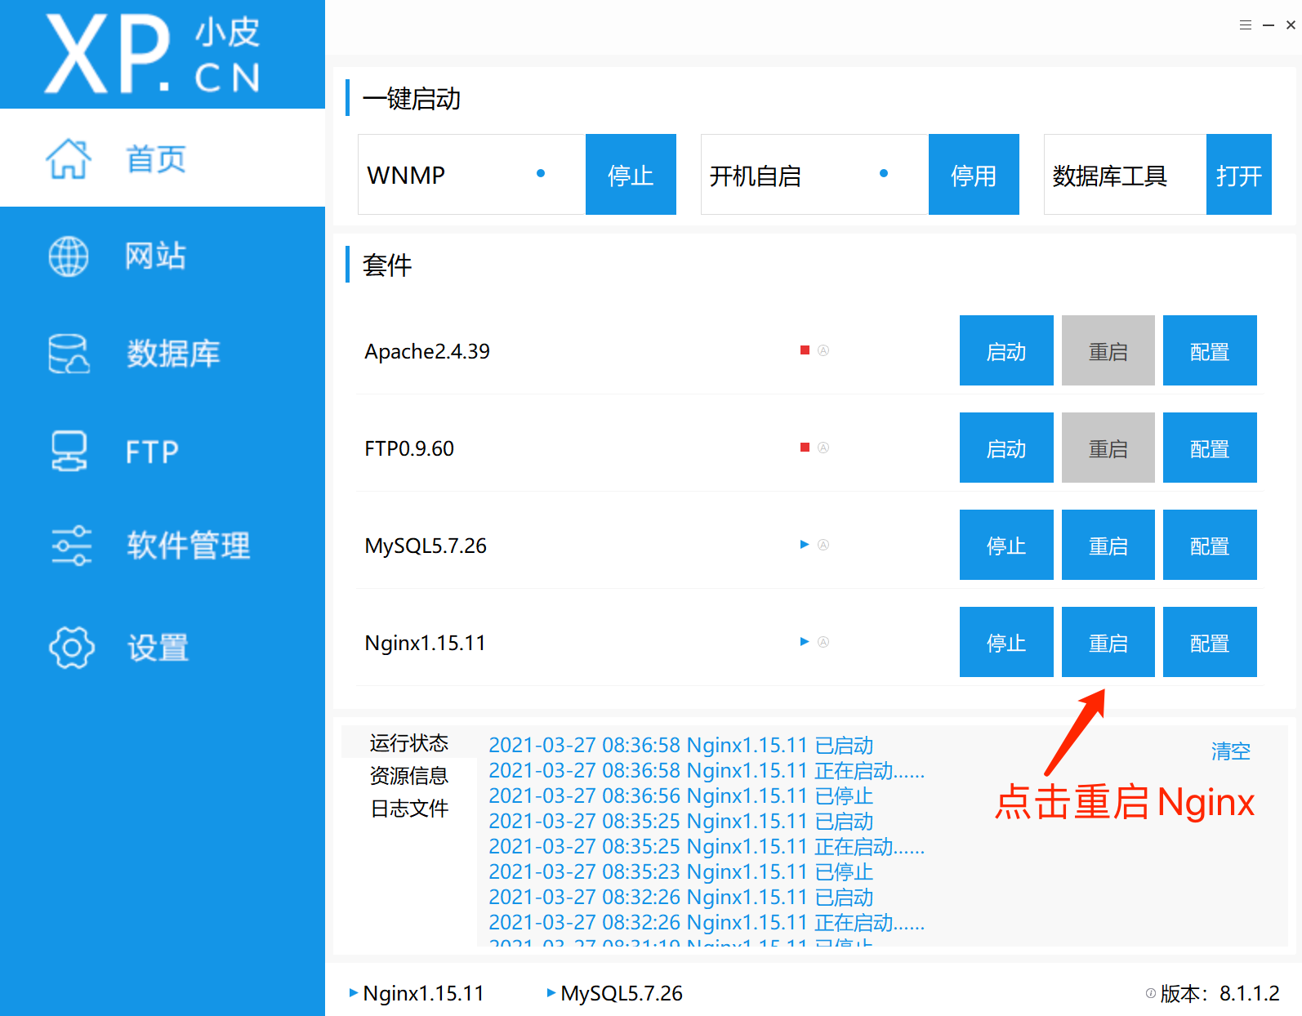Image resolution: width=1302 pixels, height=1016 pixels.
Task: Click the globe icon for 网站
Action: 69,256
